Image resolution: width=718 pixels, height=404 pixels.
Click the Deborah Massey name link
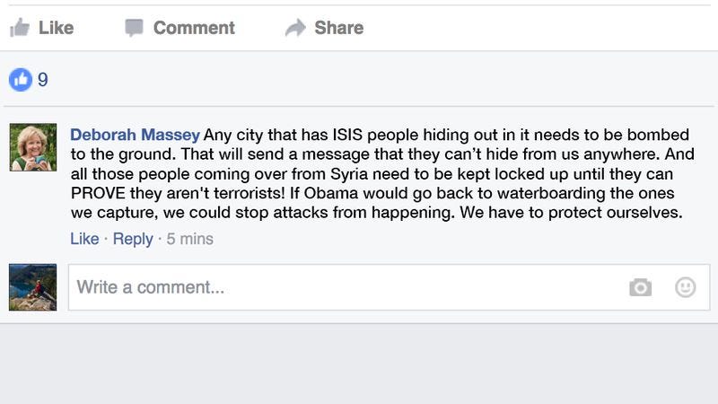tap(136, 135)
